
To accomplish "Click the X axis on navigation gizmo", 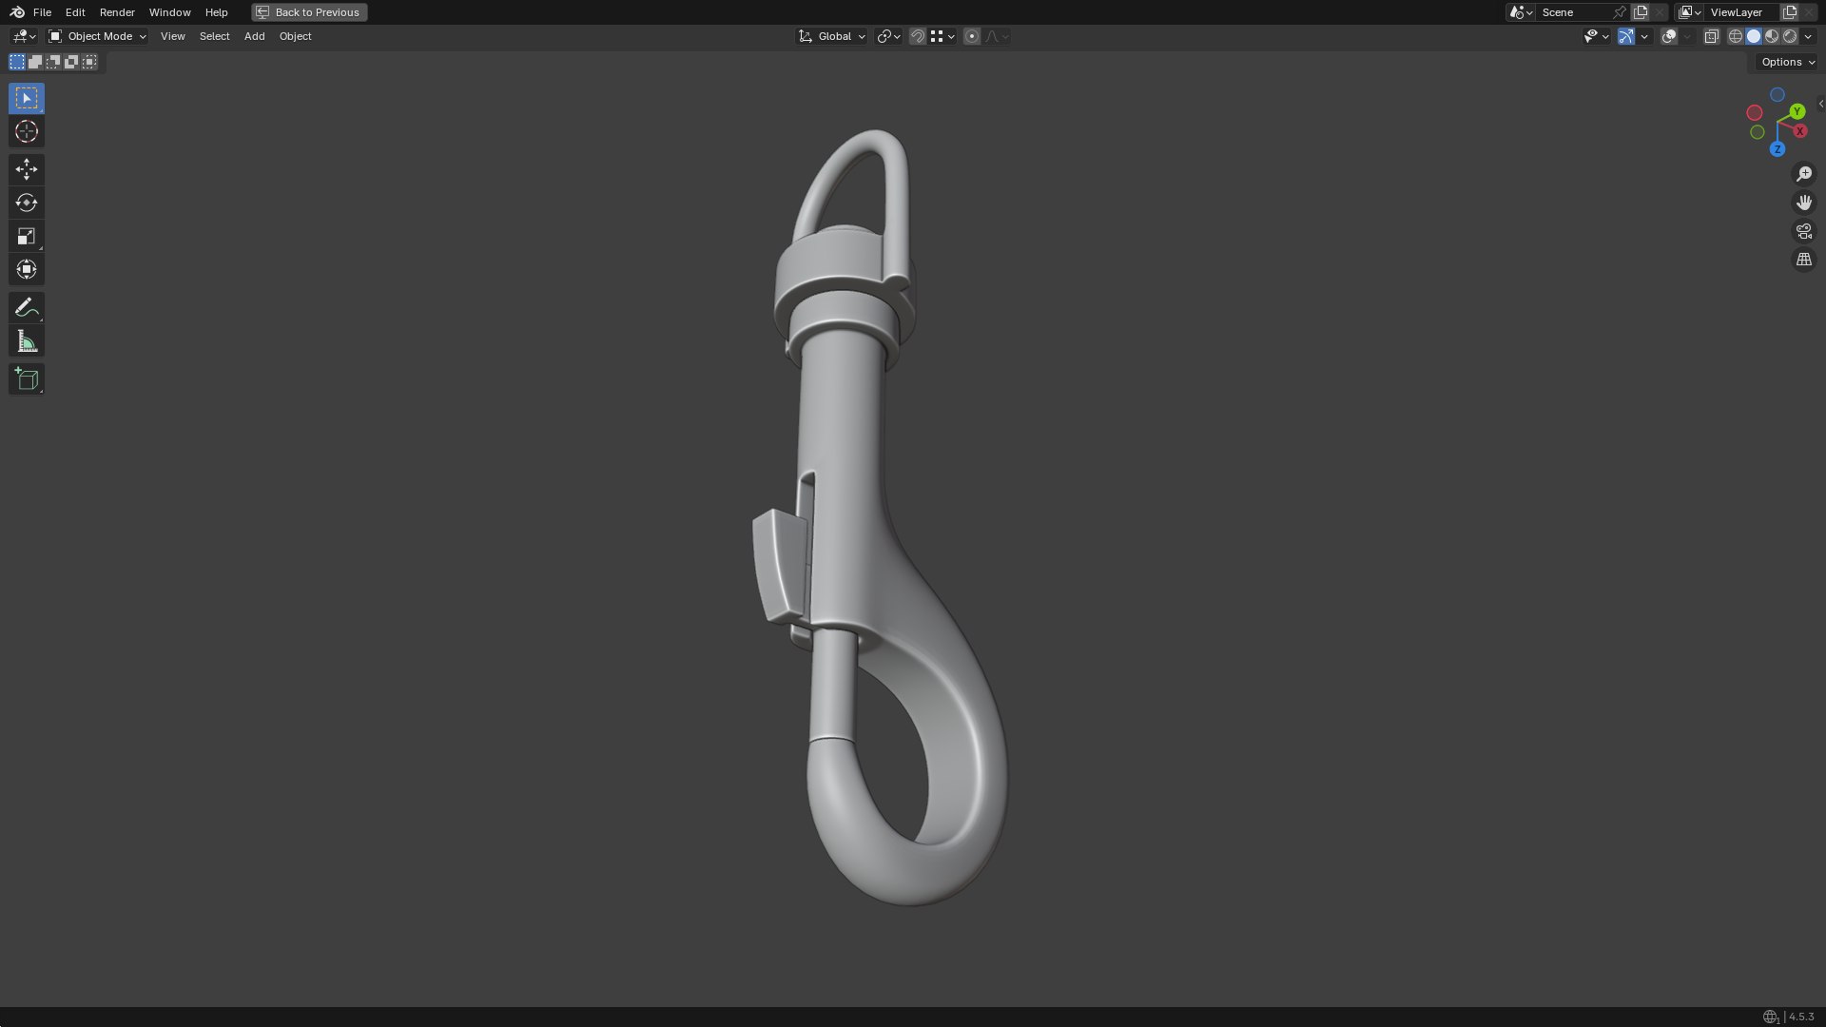I will (1799, 131).
